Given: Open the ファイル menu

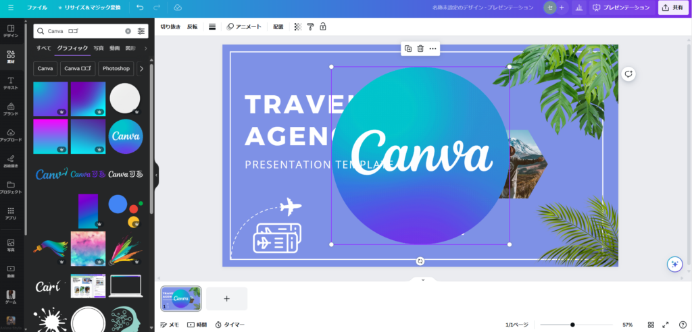Looking at the screenshot, I should [x=36, y=7].
